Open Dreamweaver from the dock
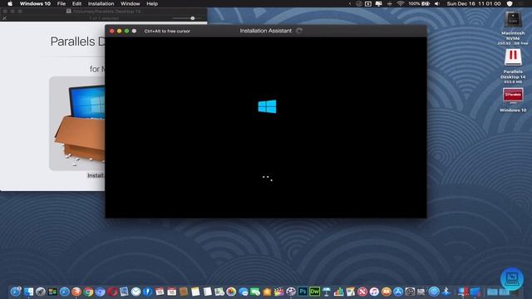This screenshot has width=532, height=299. [x=314, y=292]
